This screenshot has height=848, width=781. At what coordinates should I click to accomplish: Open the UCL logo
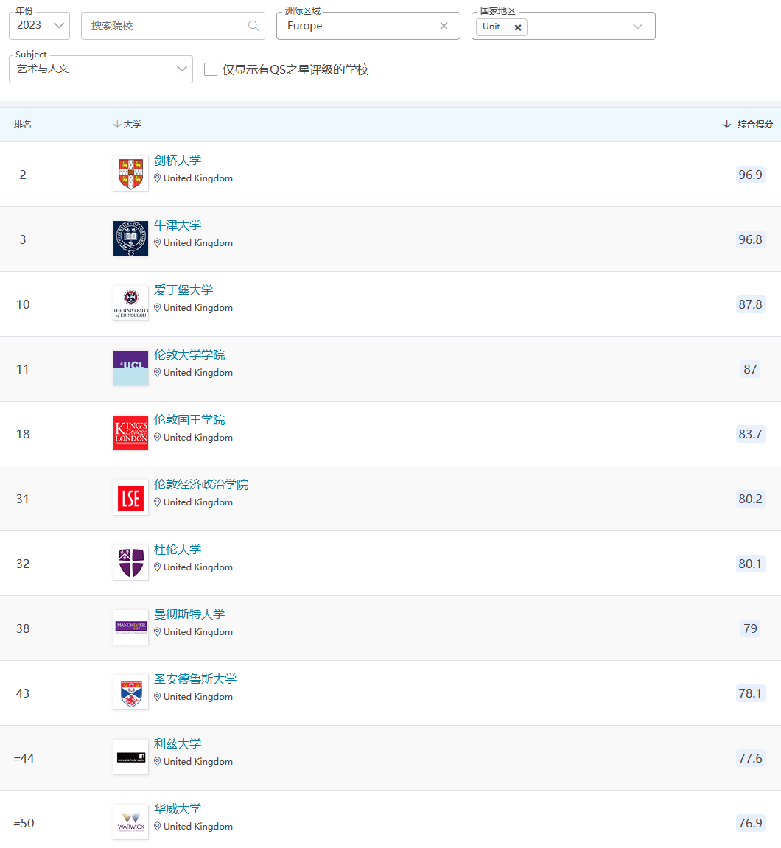point(131,368)
